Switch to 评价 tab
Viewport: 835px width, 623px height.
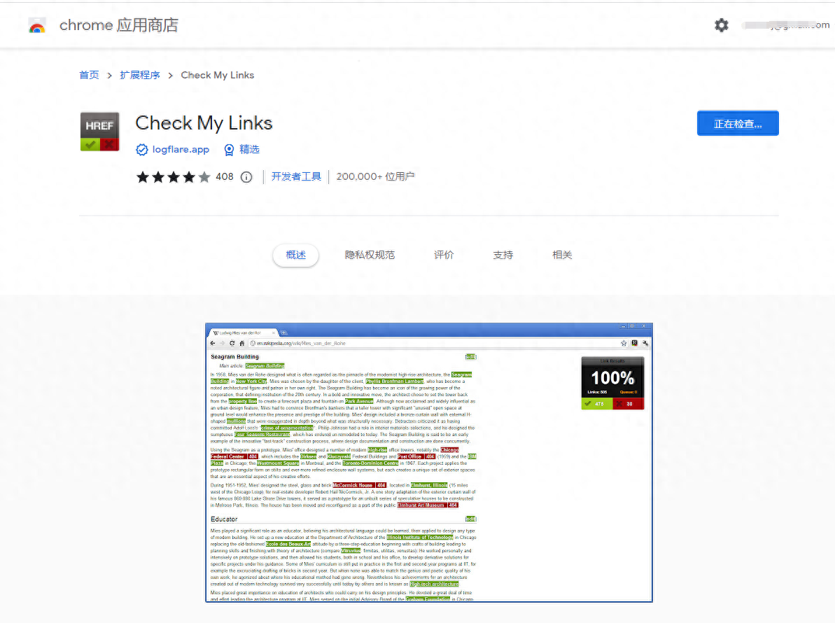click(444, 255)
